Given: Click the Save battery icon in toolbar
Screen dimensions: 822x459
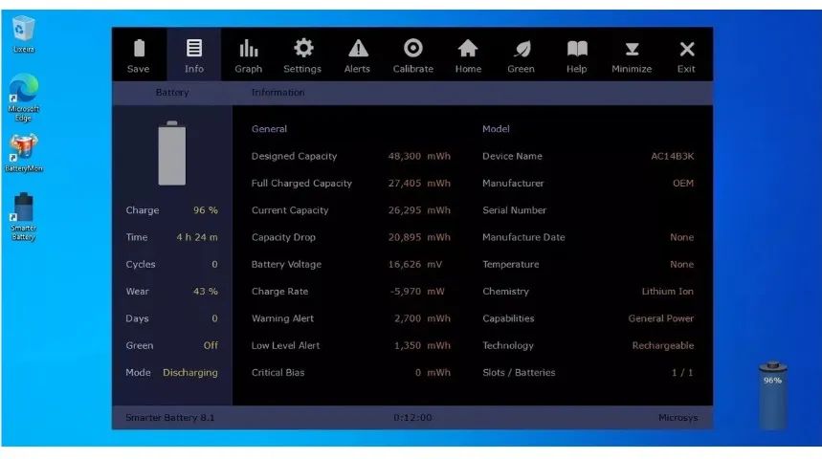Looking at the screenshot, I should click(x=139, y=55).
